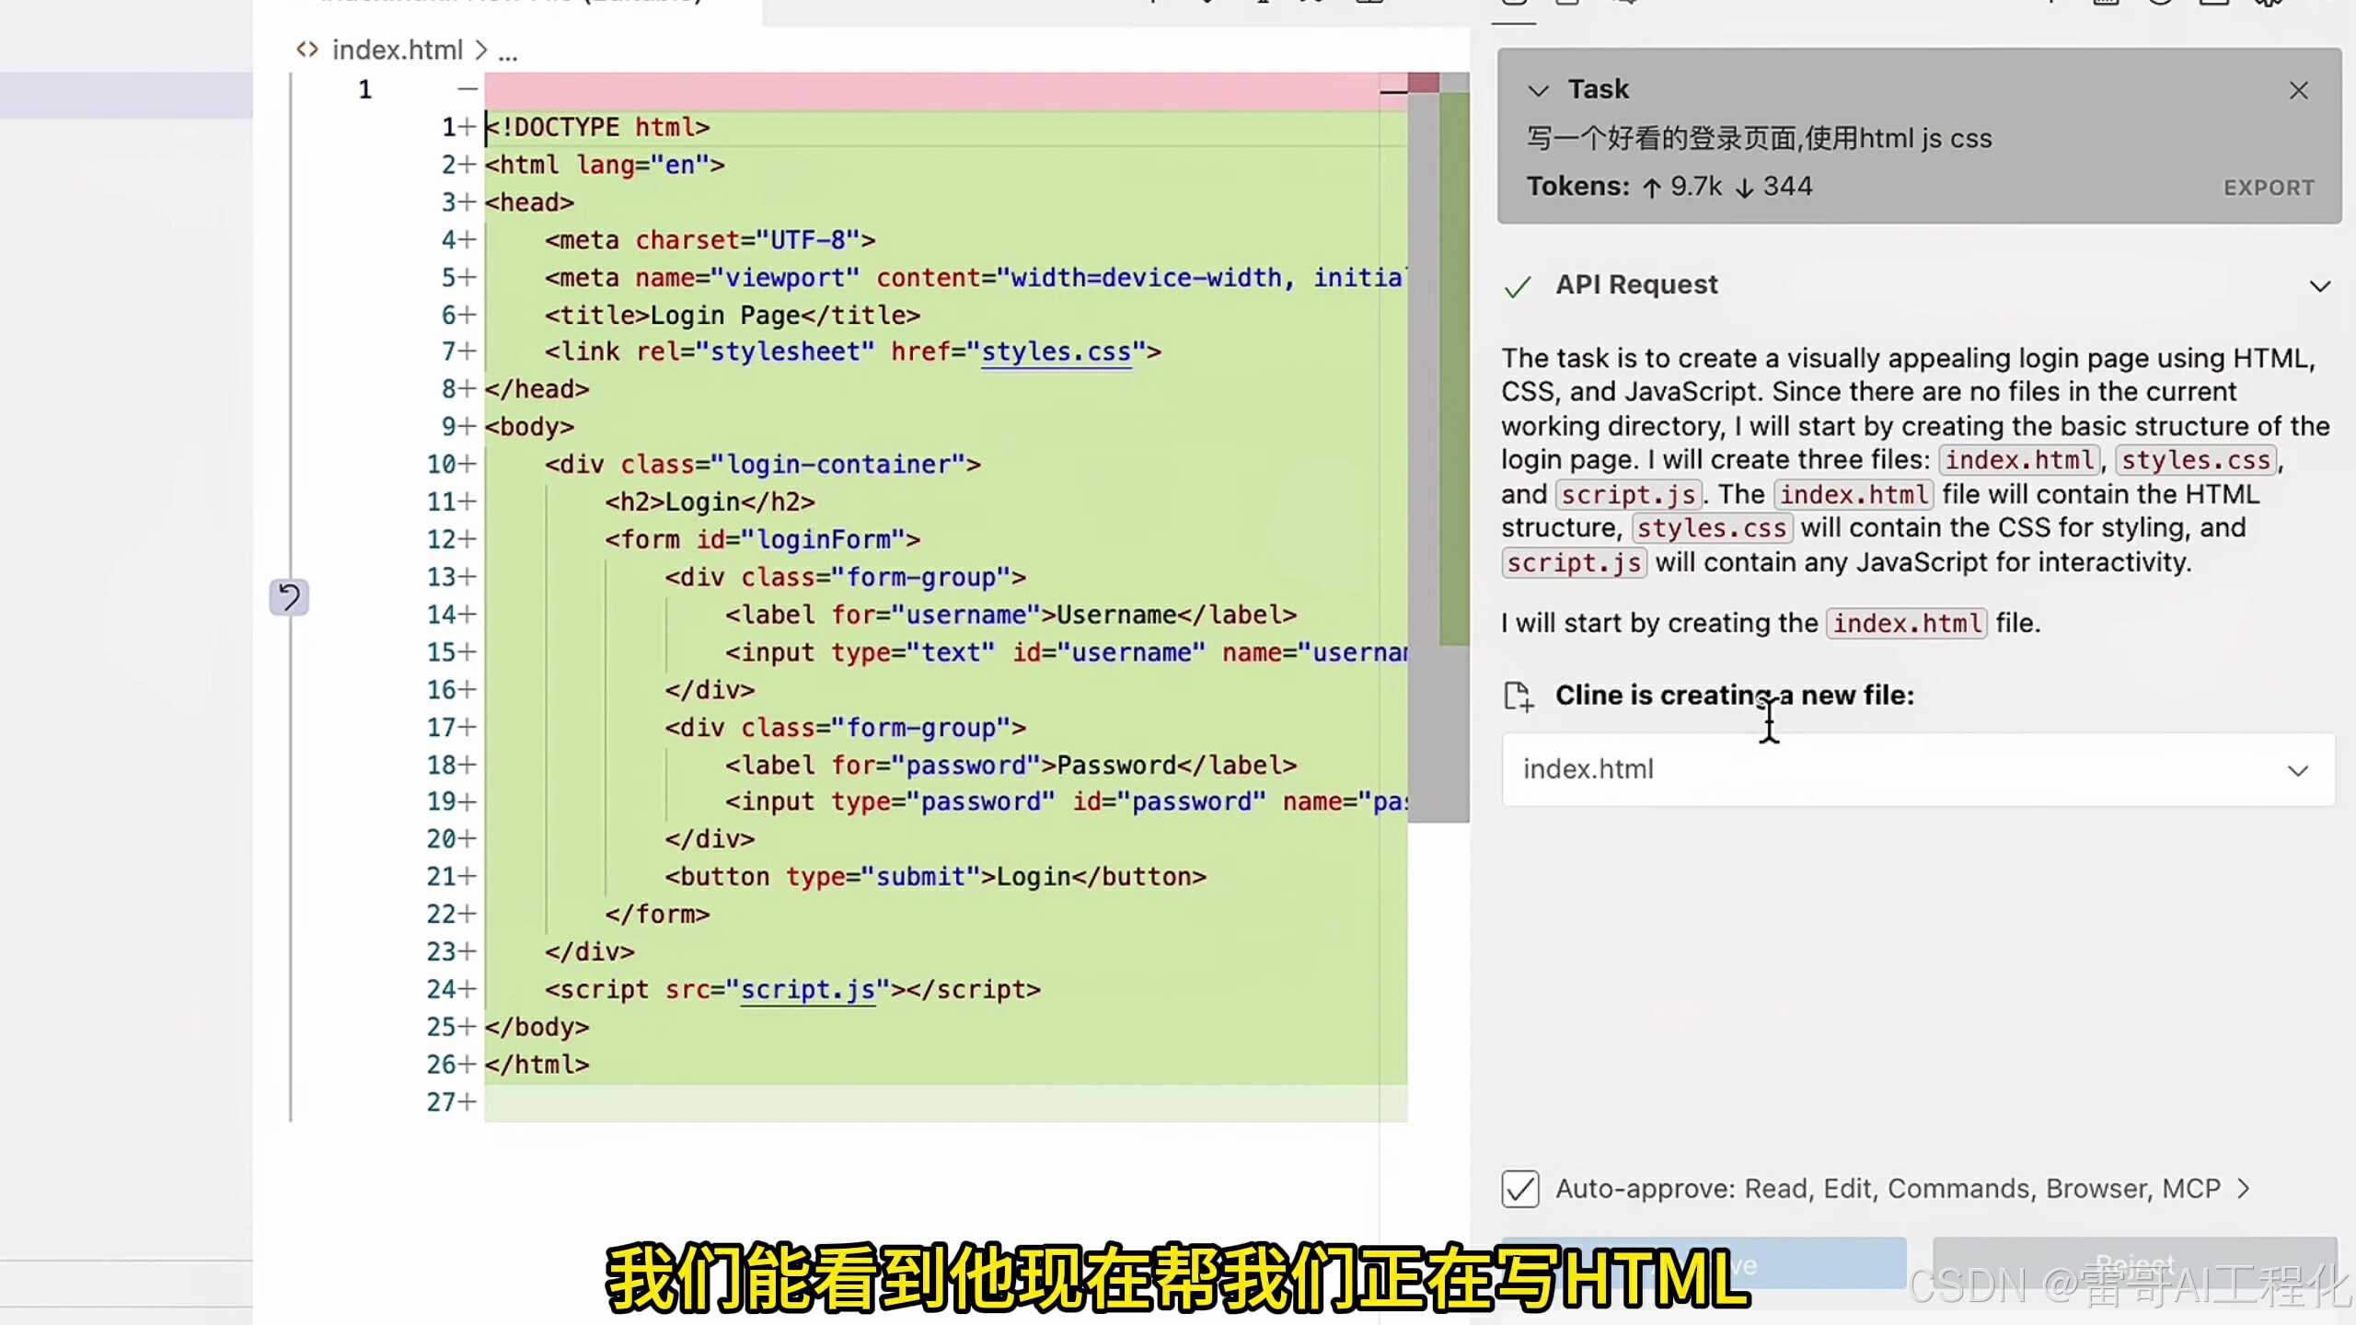Expand the API Request details chevron
The image size is (2356, 1325).
2319,286
